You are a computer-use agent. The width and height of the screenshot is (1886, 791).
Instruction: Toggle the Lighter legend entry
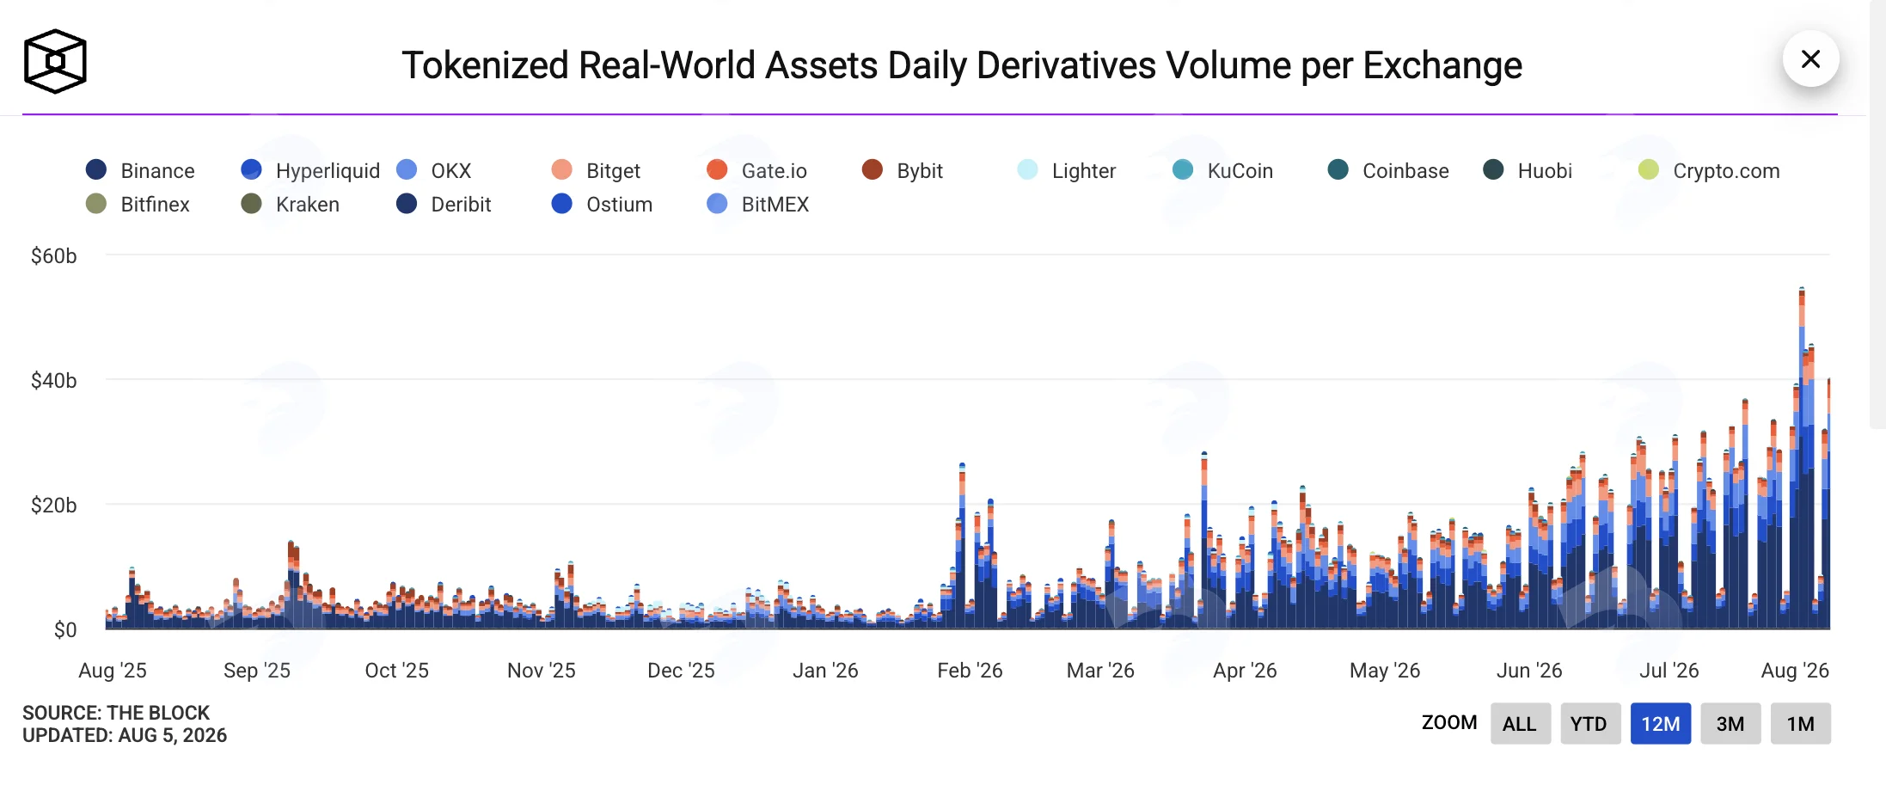point(1067,170)
